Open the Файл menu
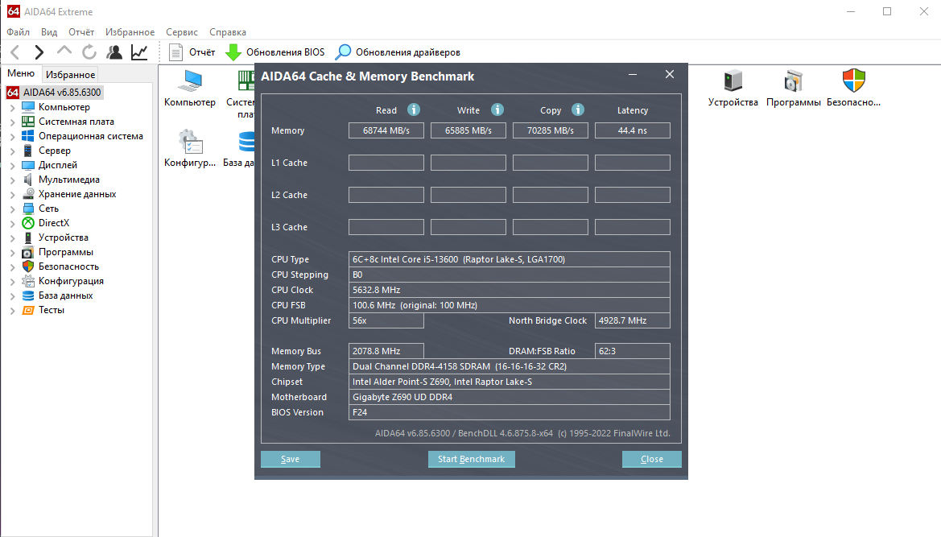Viewport: 941px width, 537px height. click(18, 31)
